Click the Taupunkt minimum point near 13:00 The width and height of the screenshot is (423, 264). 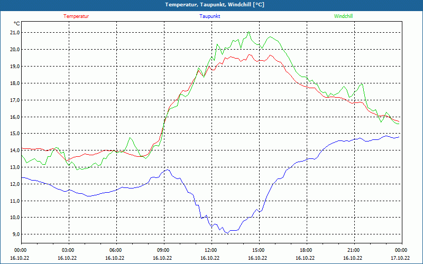[228, 233]
